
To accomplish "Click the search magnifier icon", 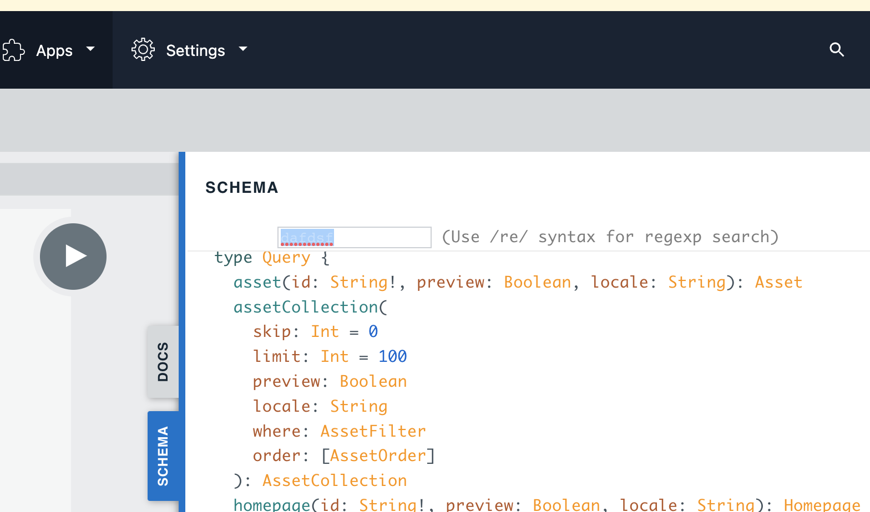I will (x=837, y=50).
